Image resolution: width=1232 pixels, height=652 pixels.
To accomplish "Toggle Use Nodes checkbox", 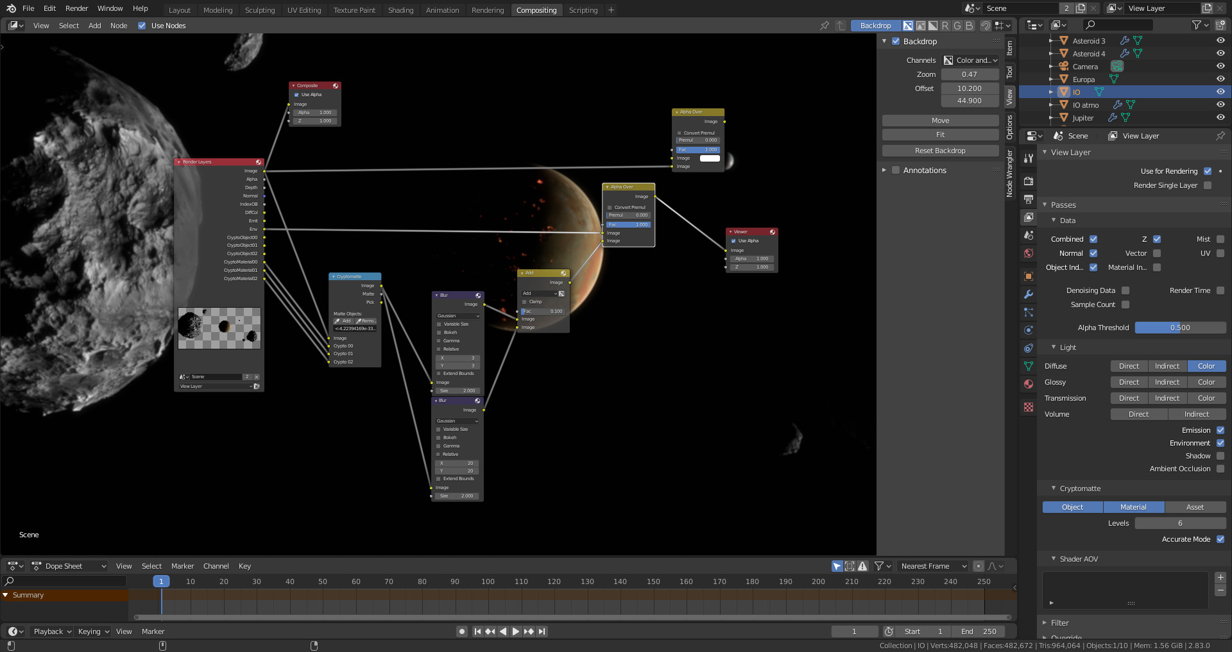I will [142, 26].
